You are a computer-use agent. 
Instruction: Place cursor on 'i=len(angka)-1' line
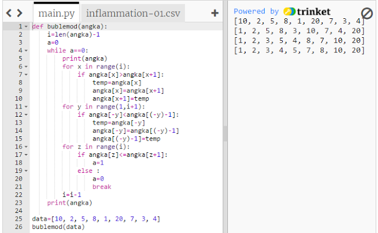coord(73,34)
